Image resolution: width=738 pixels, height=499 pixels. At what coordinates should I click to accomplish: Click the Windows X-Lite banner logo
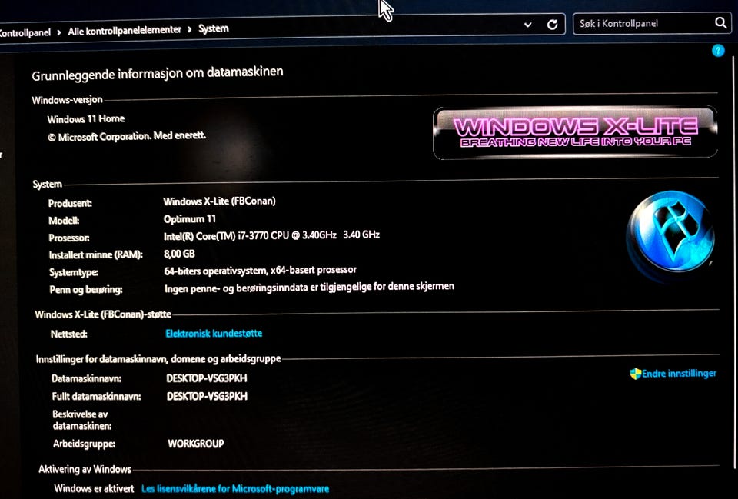575,133
